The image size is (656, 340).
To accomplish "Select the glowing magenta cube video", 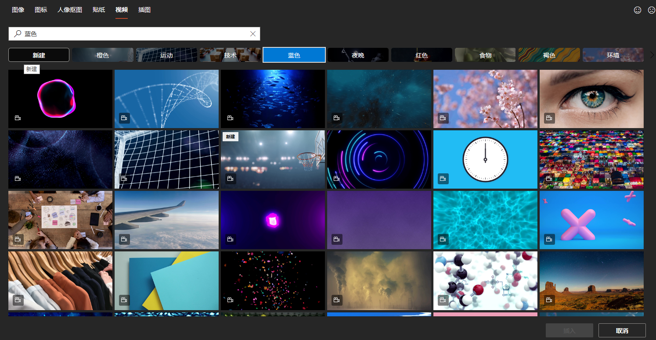I will 273,220.
